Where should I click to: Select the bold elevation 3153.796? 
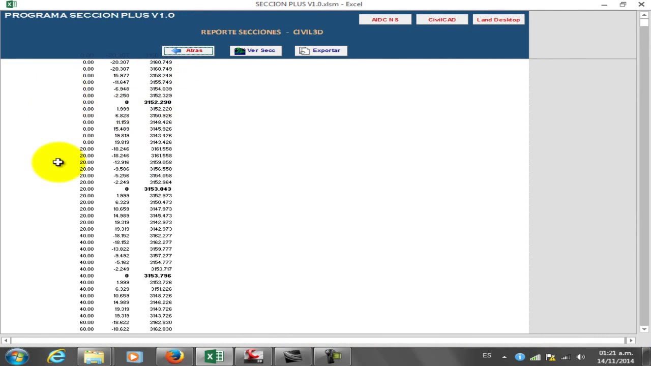157,276
